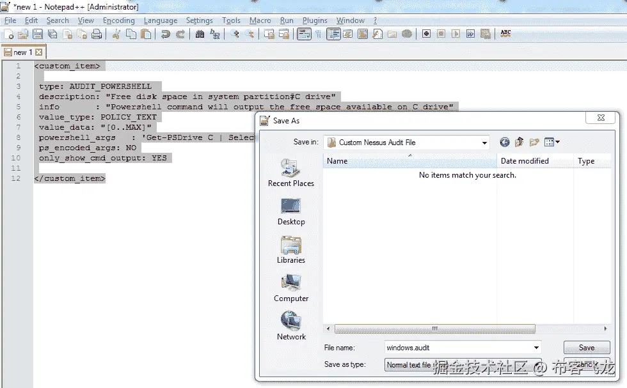Go to Computer in Save As sidebar
This screenshot has width=627, height=388.
tap(291, 288)
